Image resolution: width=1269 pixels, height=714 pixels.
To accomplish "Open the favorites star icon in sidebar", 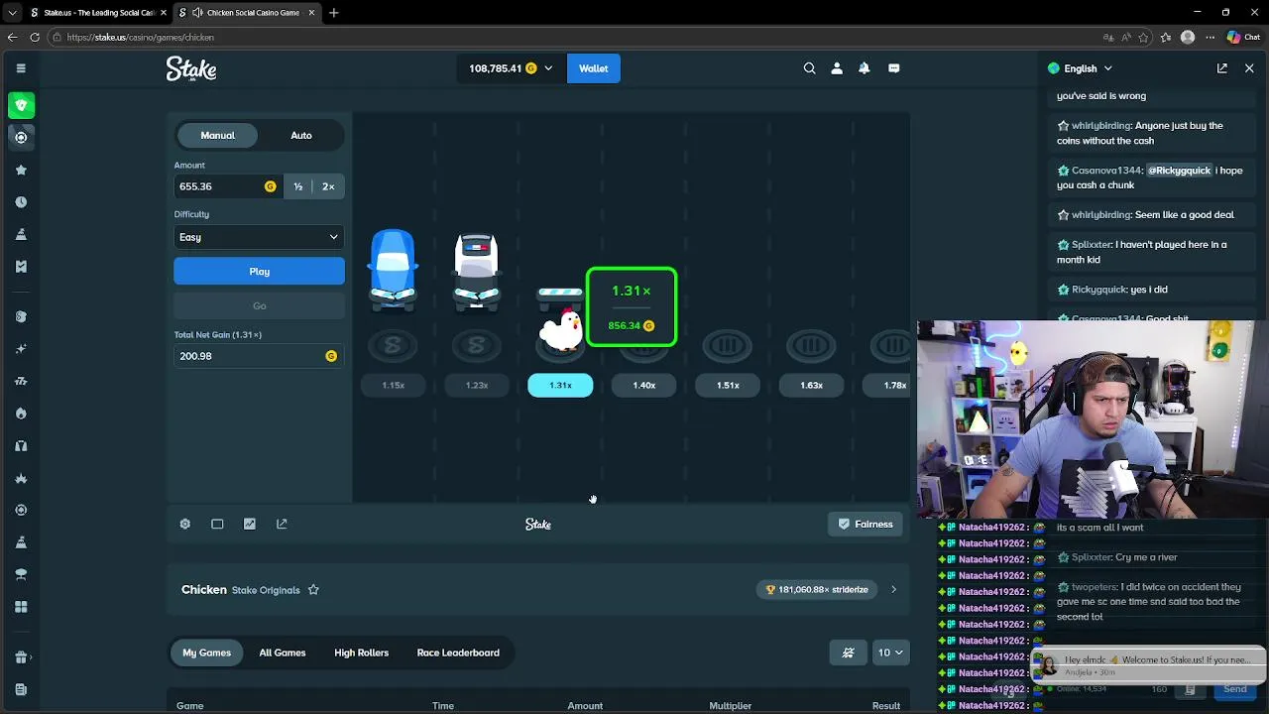I will tap(21, 170).
